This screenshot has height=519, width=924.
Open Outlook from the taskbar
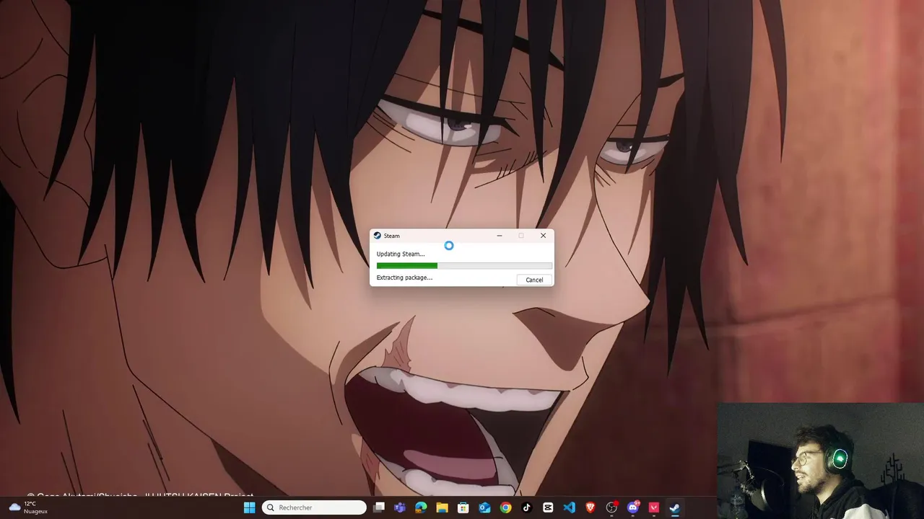484,507
